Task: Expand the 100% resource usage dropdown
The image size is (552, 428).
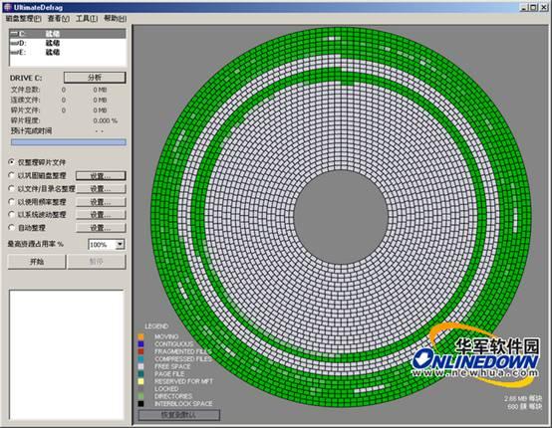Action: pyautogui.click(x=120, y=244)
